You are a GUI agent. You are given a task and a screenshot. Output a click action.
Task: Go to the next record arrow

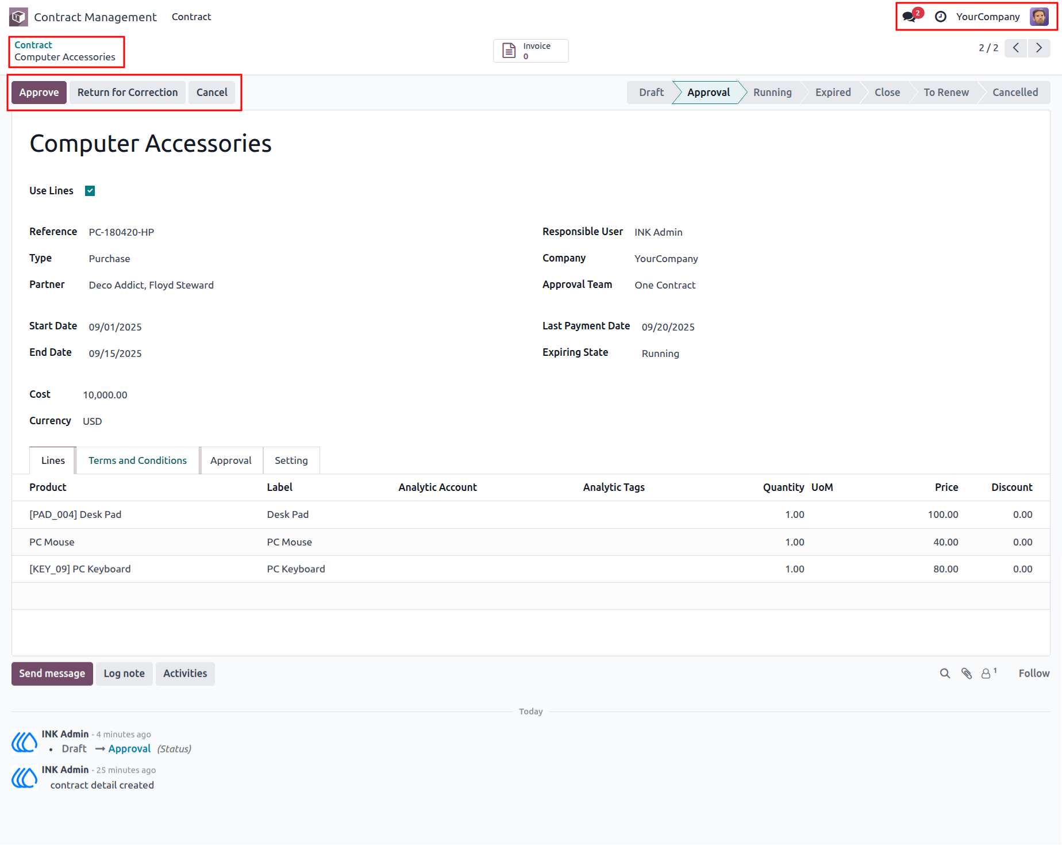tap(1039, 48)
